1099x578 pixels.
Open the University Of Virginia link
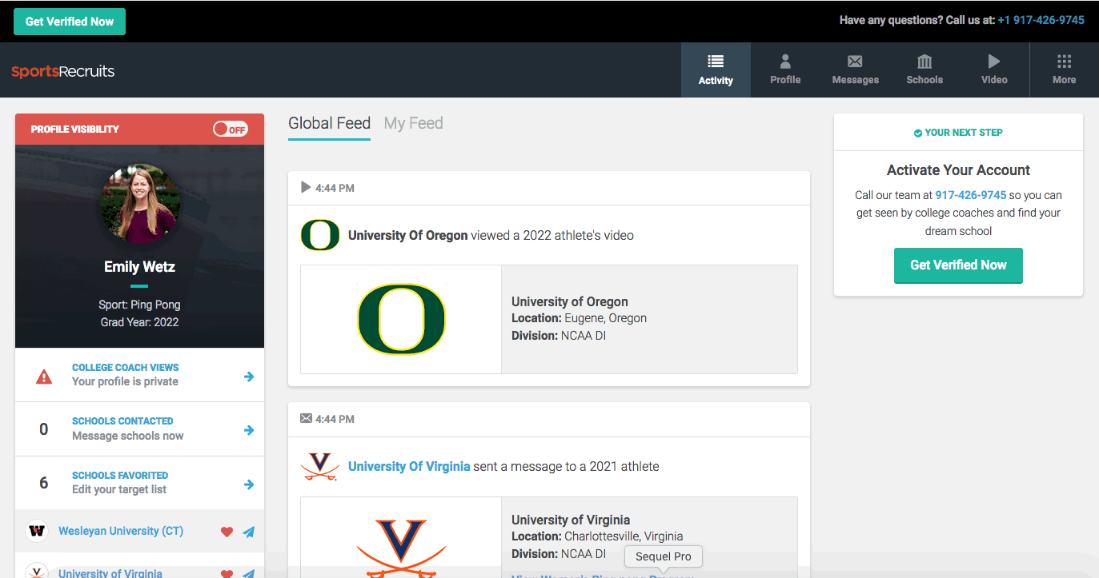click(409, 466)
